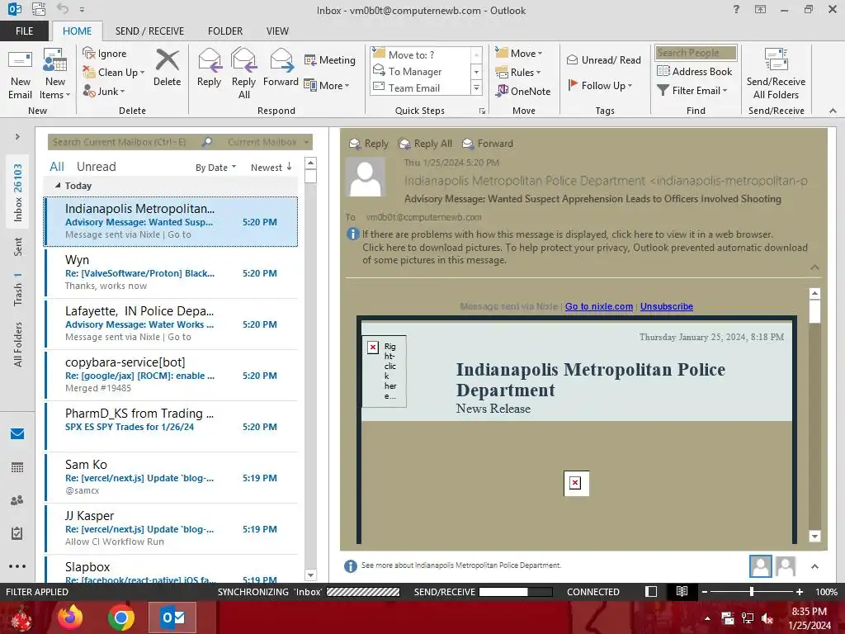The height and width of the screenshot is (634, 845).
Task: Open the copybara-service[bot] email
Action: click(x=172, y=375)
